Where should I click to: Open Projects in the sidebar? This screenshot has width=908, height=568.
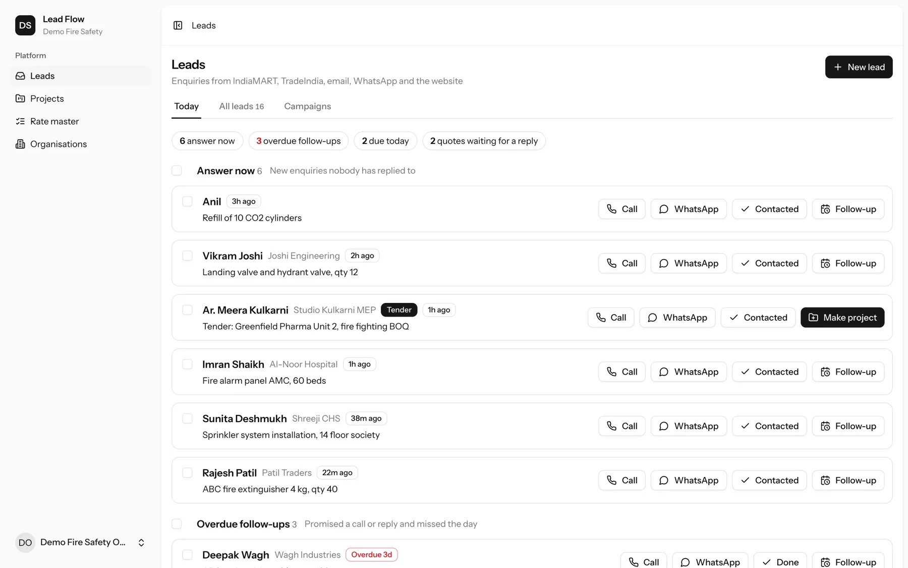pyautogui.click(x=81, y=98)
